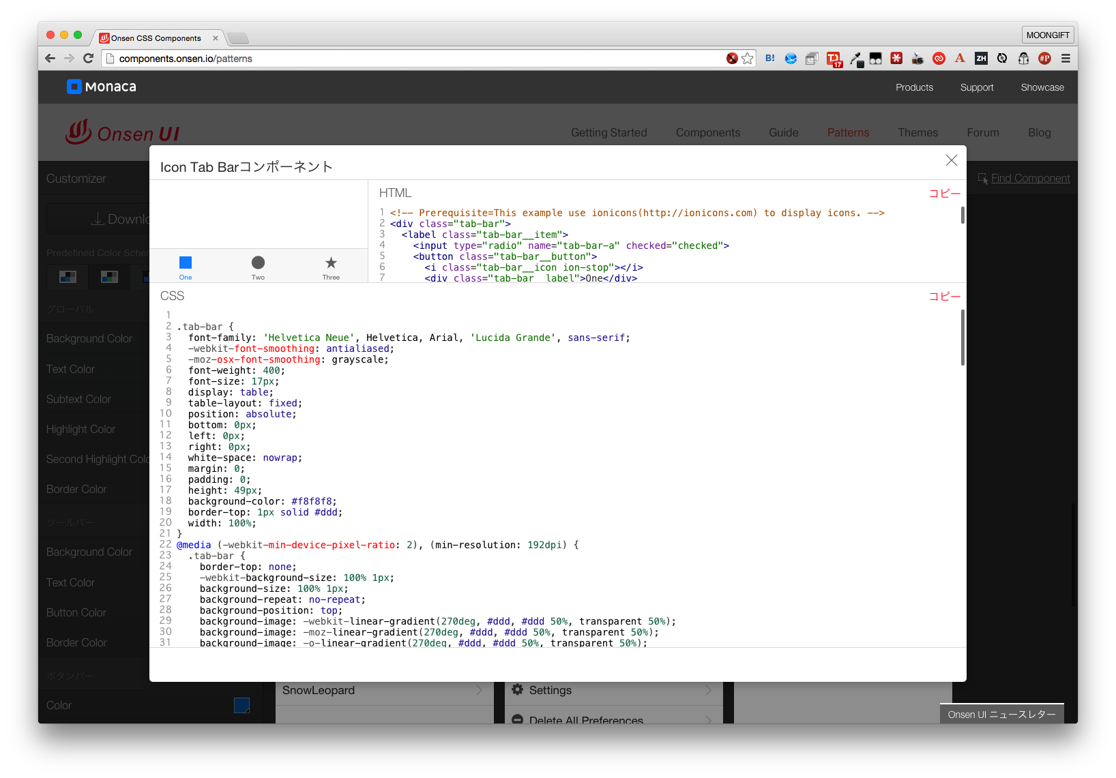Close the Icon Tab Bar dialog

tap(951, 160)
